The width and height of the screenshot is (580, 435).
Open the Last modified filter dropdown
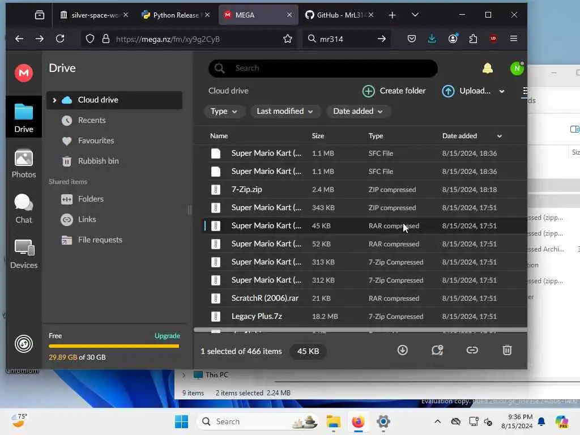coord(285,112)
